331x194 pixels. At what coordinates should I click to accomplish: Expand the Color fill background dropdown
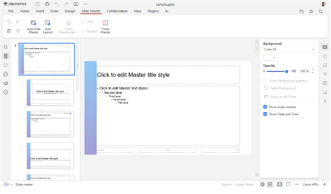[289, 49]
